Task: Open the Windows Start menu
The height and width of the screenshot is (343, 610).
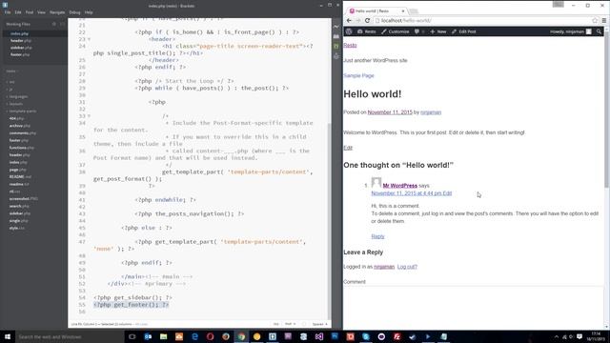Action: point(8,336)
